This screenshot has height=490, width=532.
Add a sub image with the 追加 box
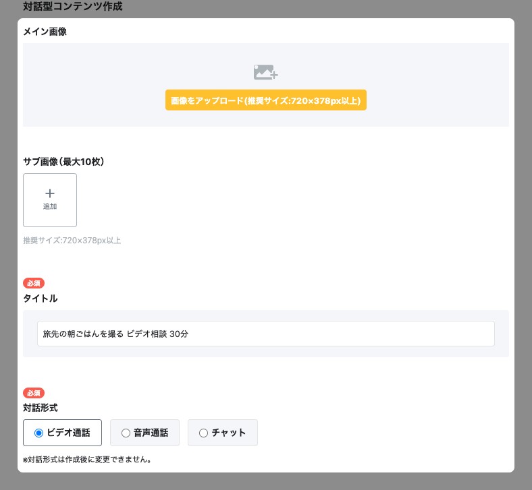(50, 200)
